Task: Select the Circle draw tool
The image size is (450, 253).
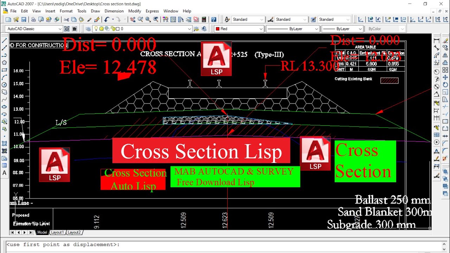Action: 5,85
